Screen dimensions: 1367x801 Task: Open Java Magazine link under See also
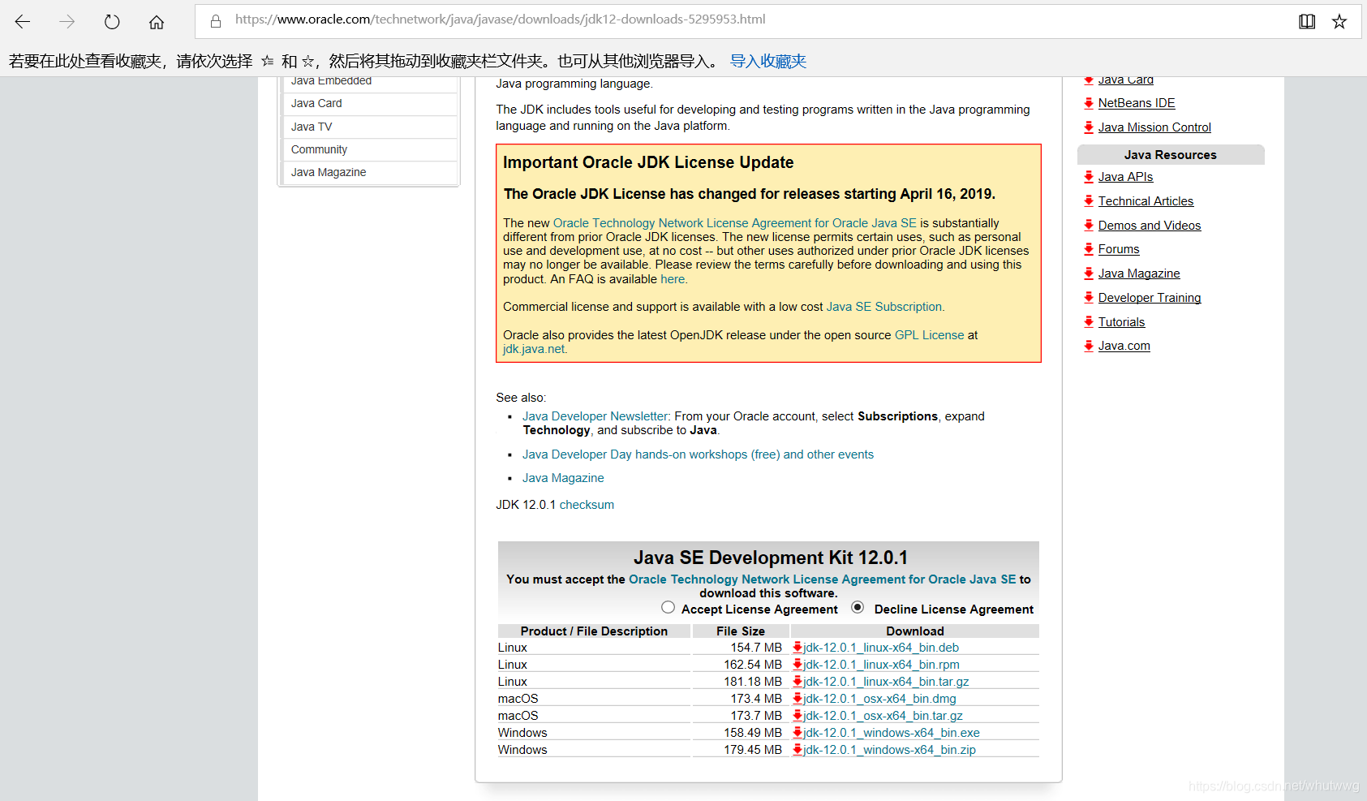(x=563, y=478)
